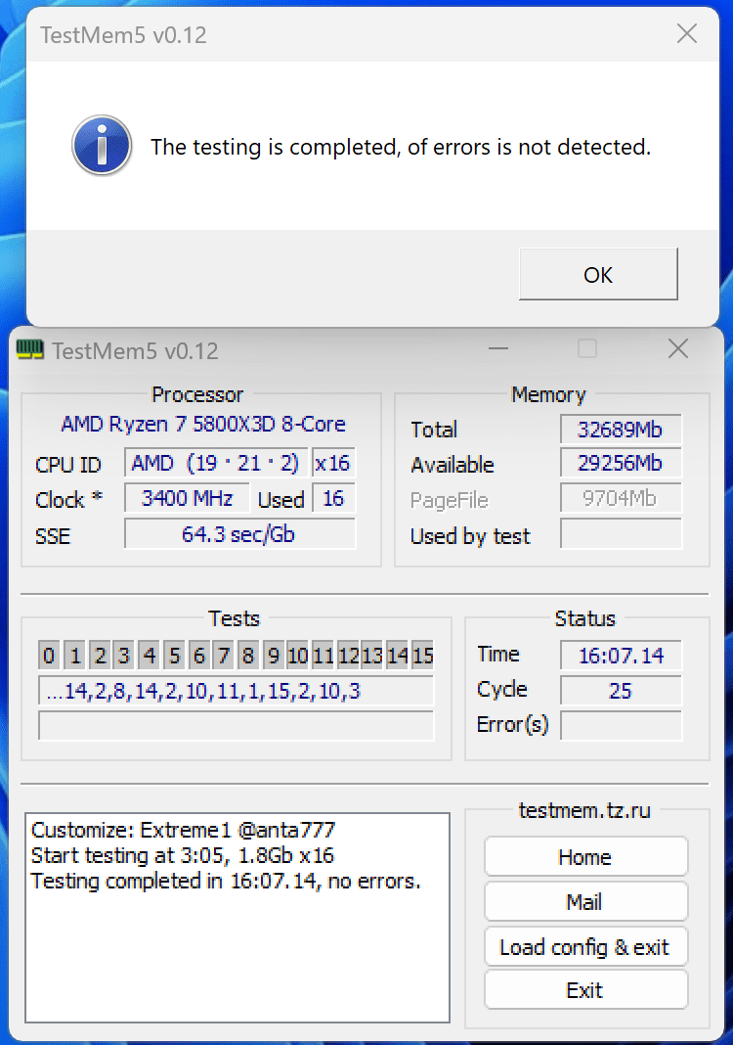Select test number 8 box
This screenshot has height=1045, width=733.
coord(248,656)
